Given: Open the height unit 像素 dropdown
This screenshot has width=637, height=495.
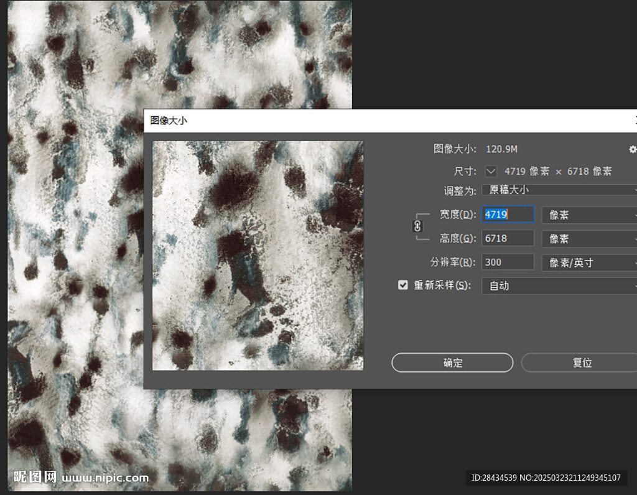Looking at the screenshot, I should (x=589, y=239).
